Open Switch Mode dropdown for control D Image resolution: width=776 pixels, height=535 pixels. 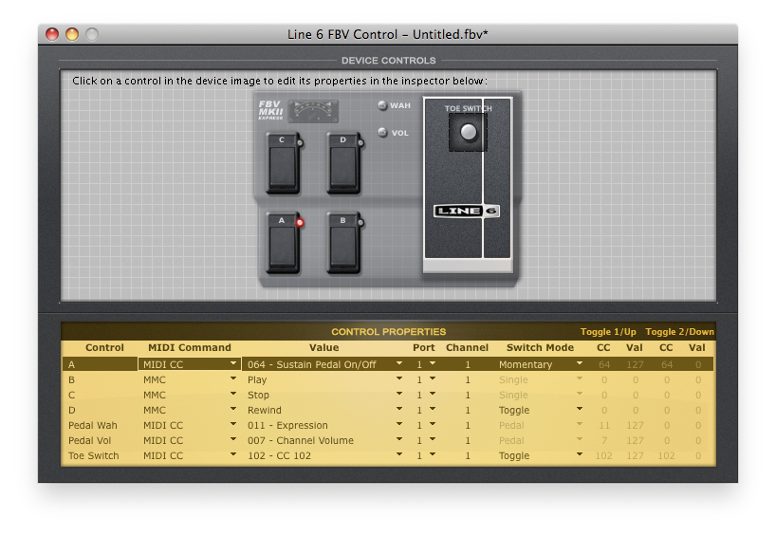pos(580,411)
